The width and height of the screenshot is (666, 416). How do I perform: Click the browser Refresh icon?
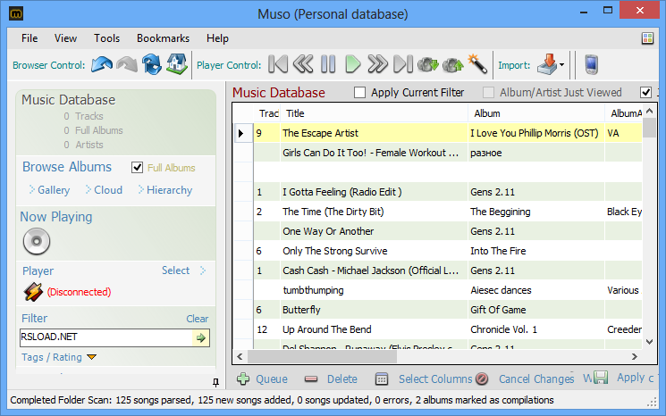[x=152, y=64]
